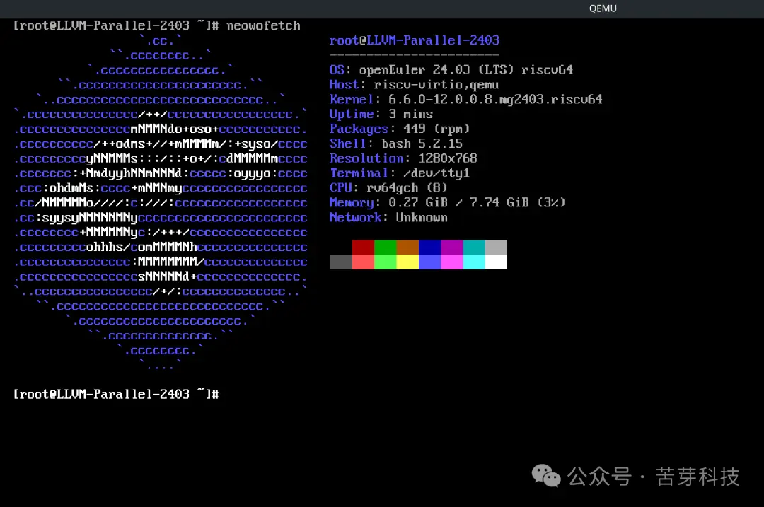Click the WeChat logo in the watermark
Image resolution: width=764 pixels, height=507 pixels.
click(x=546, y=476)
